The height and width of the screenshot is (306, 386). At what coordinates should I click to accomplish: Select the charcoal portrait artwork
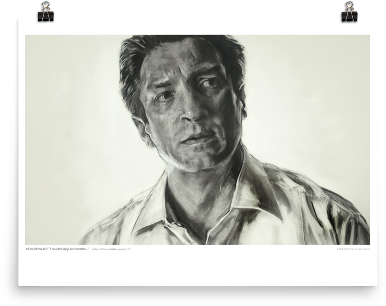[197, 139]
